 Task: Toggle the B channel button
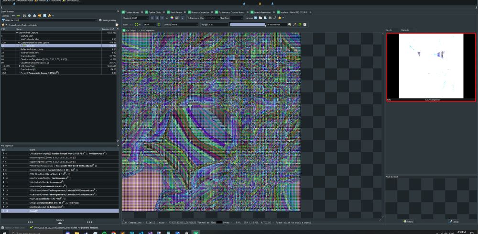pos(162,18)
